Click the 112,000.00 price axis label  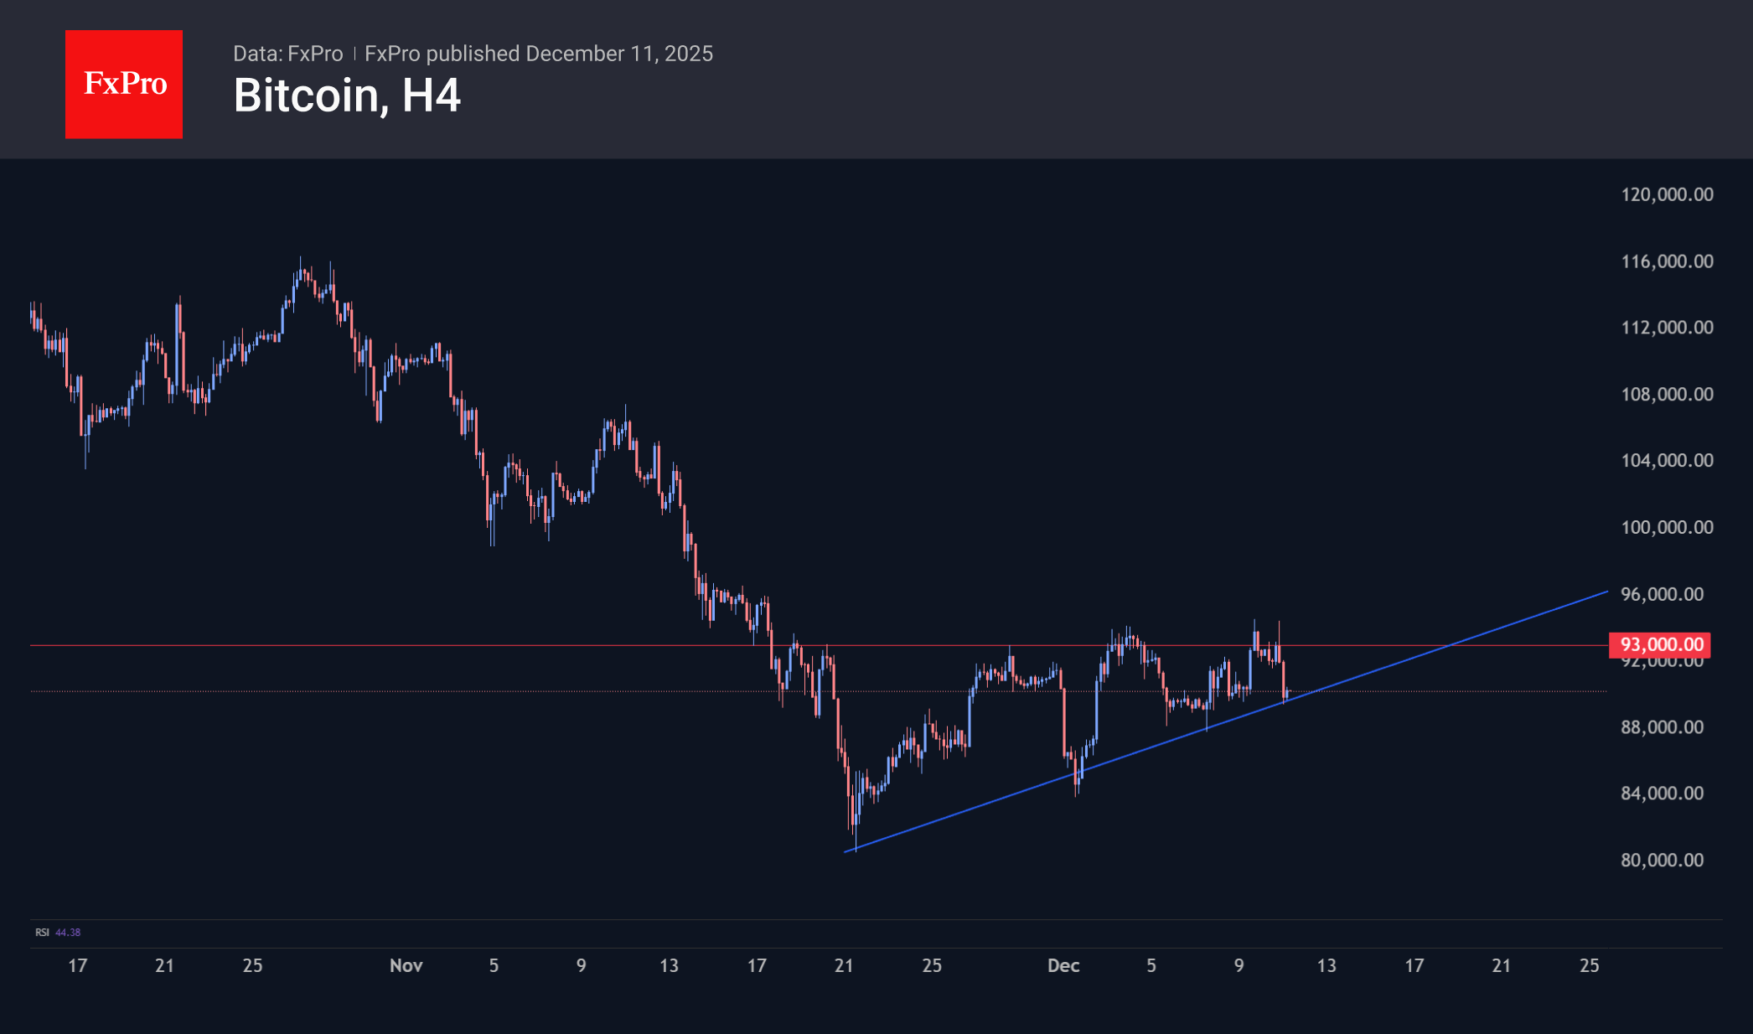click(1667, 328)
